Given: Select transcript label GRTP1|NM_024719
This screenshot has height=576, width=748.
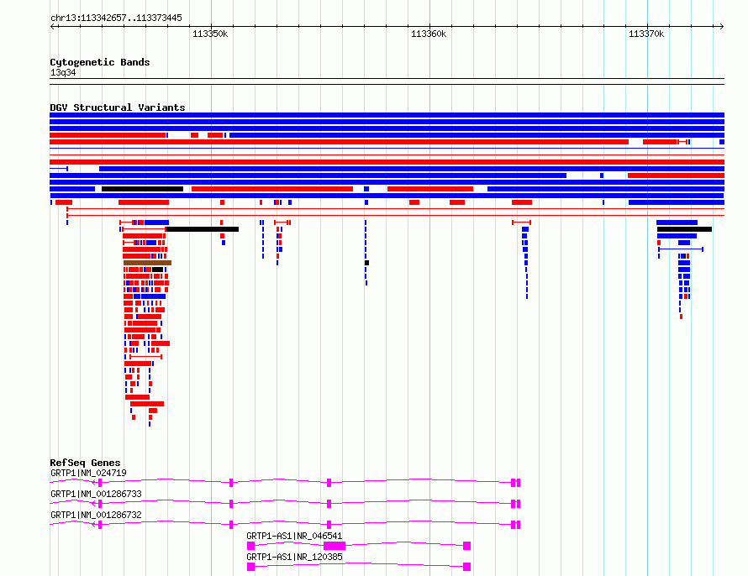Looking at the screenshot, I should click(x=88, y=473).
